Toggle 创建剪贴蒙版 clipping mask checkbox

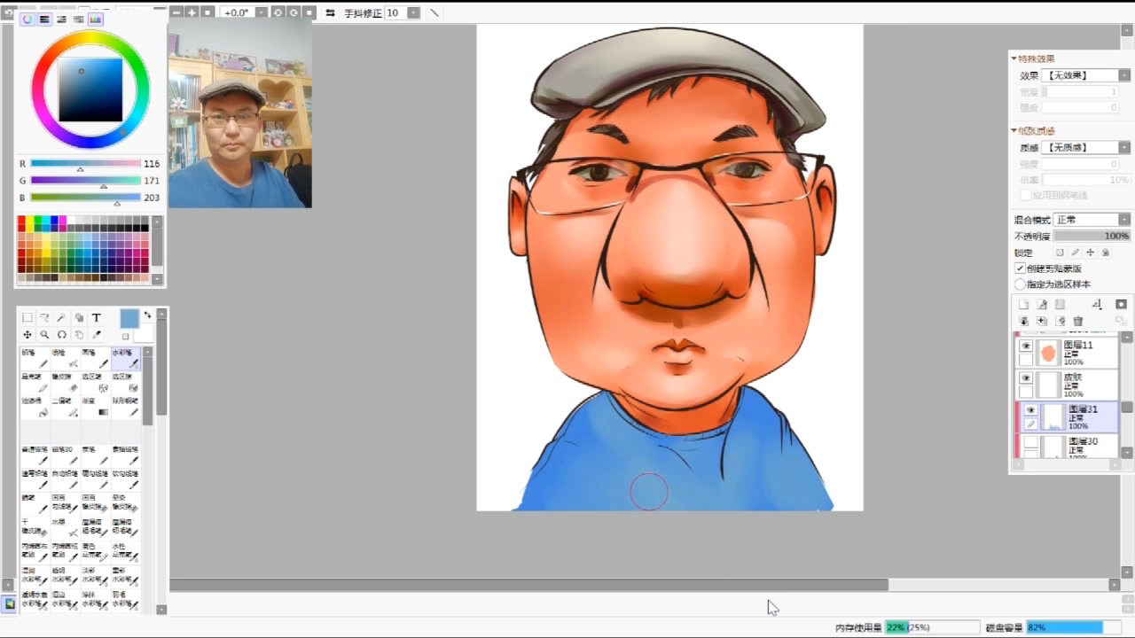coord(1020,268)
